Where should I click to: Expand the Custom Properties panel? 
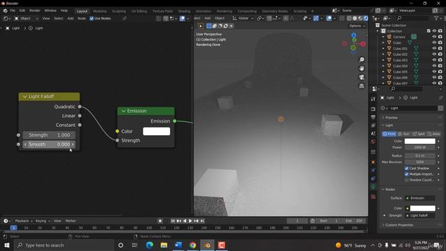[x=399, y=225]
